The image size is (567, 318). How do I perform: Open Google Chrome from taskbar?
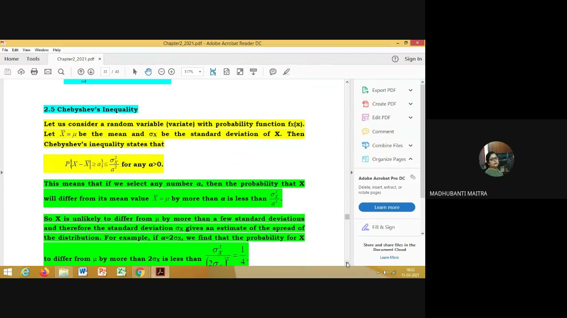(140, 272)
